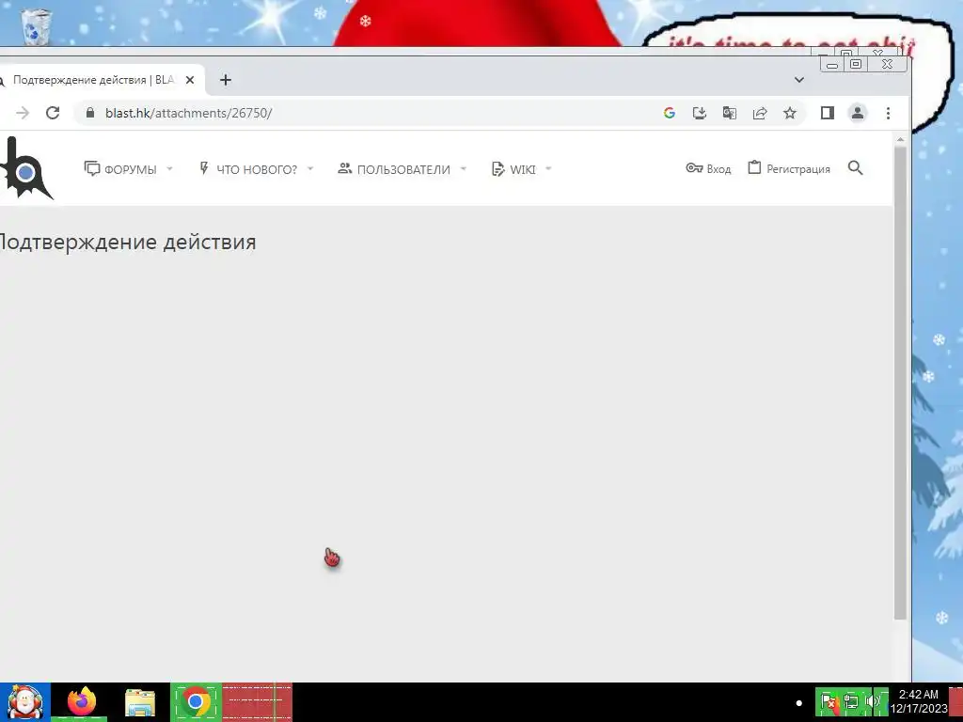The width and height of the screenshot is (963, 722).
Task: Open the Wiki menu item
Action: [x=513, y=169]
